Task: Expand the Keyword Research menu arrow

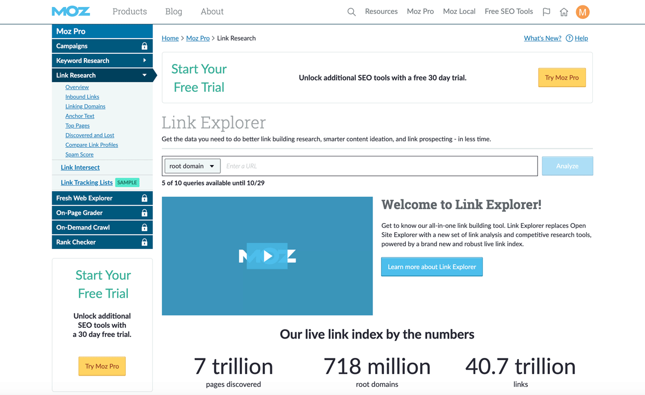Action: pyautogui.click(x=145, y=61)
